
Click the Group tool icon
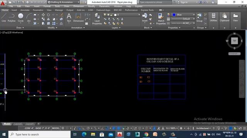click(x=199, y=17)
